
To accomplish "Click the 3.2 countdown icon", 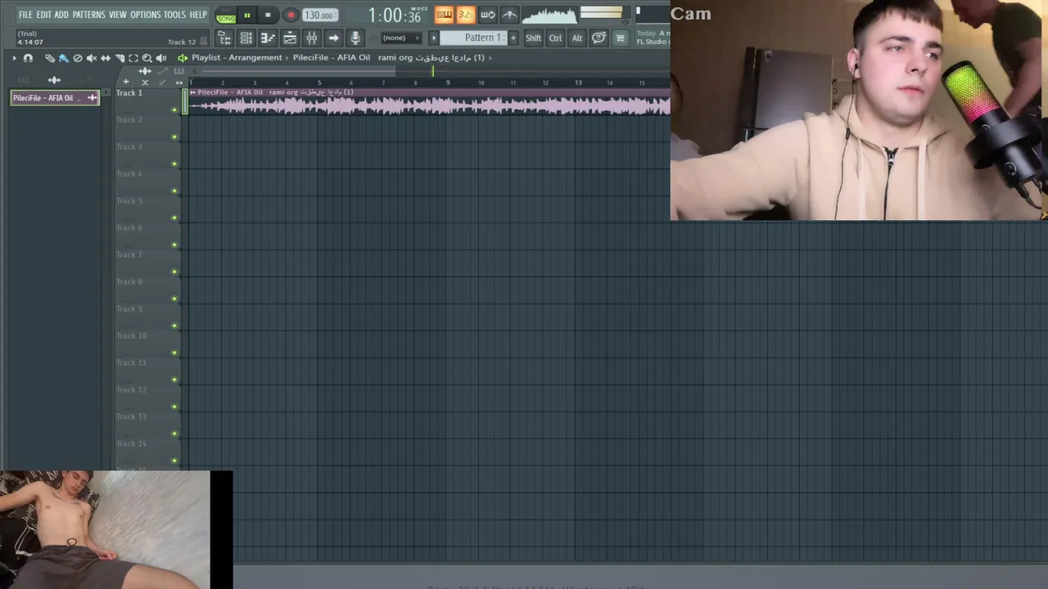I will click(x=465, y=15).
